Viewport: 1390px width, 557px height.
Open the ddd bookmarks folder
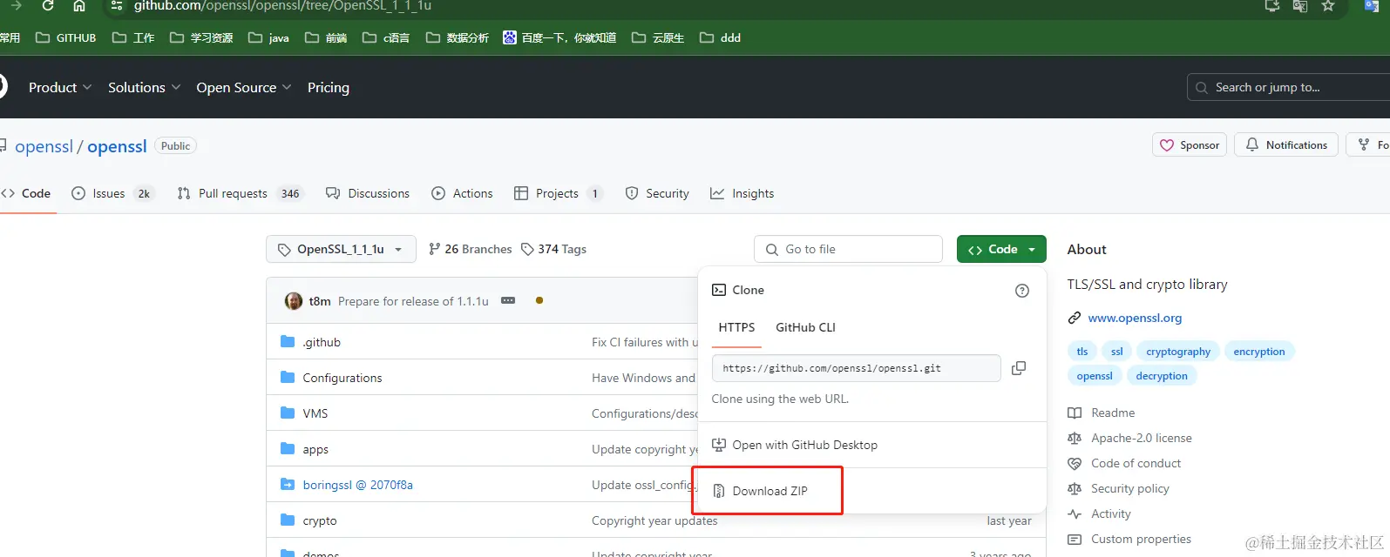point(720,37)
